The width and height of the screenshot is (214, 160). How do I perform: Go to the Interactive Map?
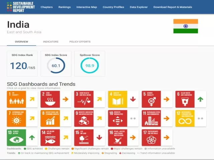[87, 7]
